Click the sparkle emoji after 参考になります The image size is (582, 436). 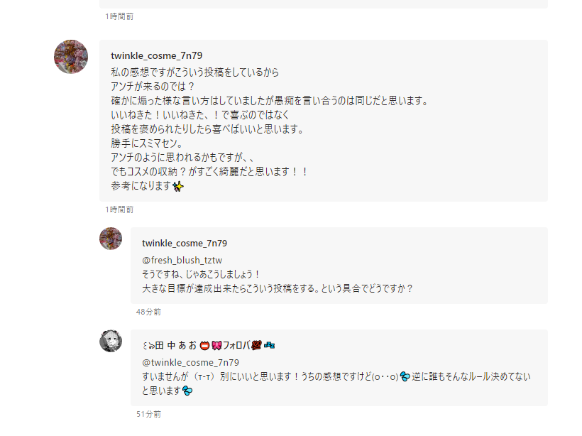click(x=178, y=186)
